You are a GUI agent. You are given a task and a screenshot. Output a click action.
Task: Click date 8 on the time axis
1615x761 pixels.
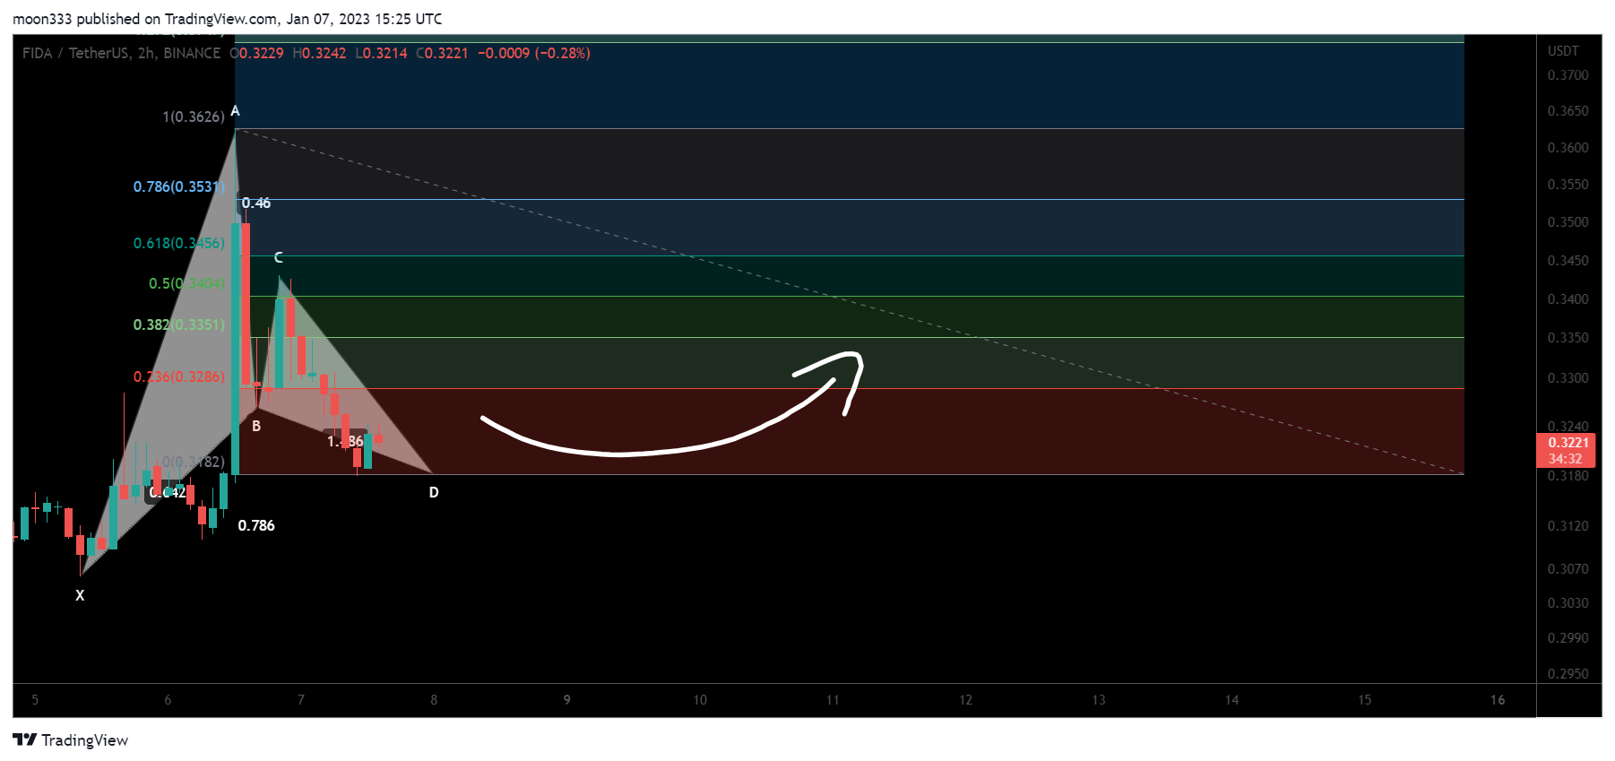[x=434, y=700]
